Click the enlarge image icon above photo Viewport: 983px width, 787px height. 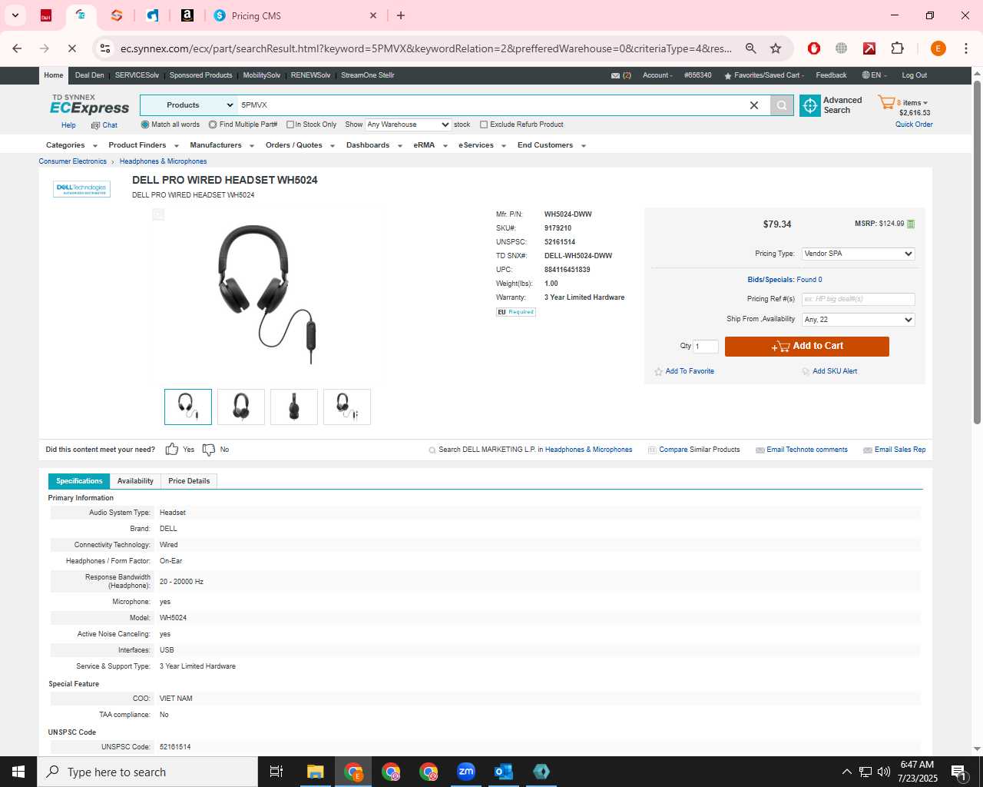tap(158, 214)
